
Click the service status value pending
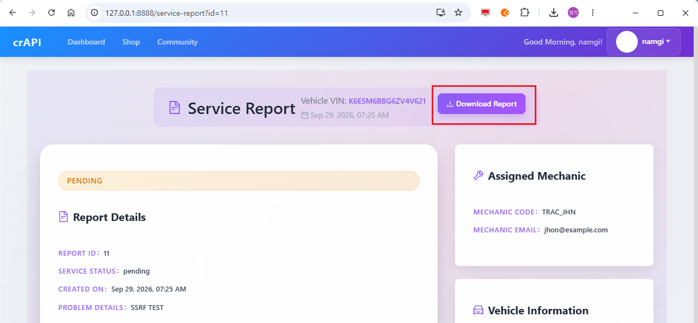136,271
